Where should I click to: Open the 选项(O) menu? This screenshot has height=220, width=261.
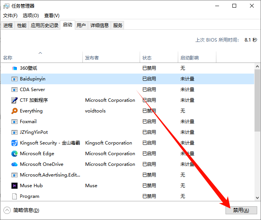point(31,16)
